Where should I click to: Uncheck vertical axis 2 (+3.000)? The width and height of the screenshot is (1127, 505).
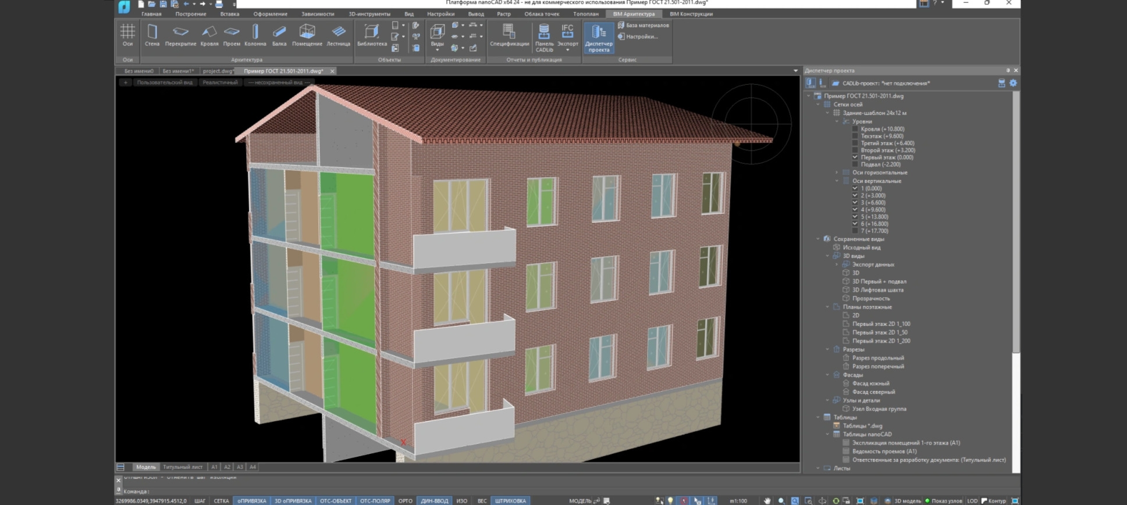[855, 196]
